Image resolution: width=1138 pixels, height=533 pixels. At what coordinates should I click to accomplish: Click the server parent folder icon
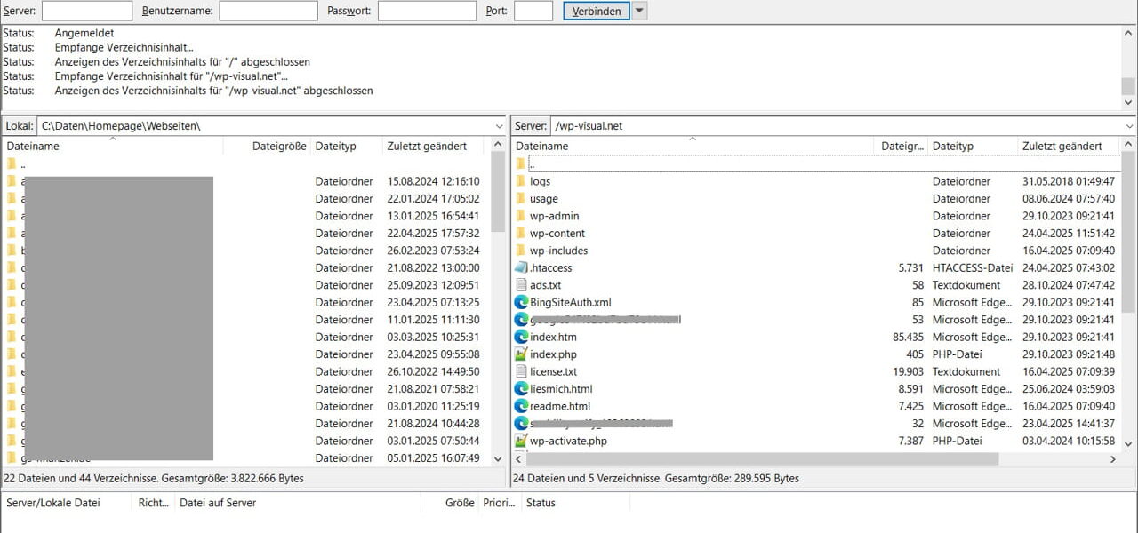521,163
